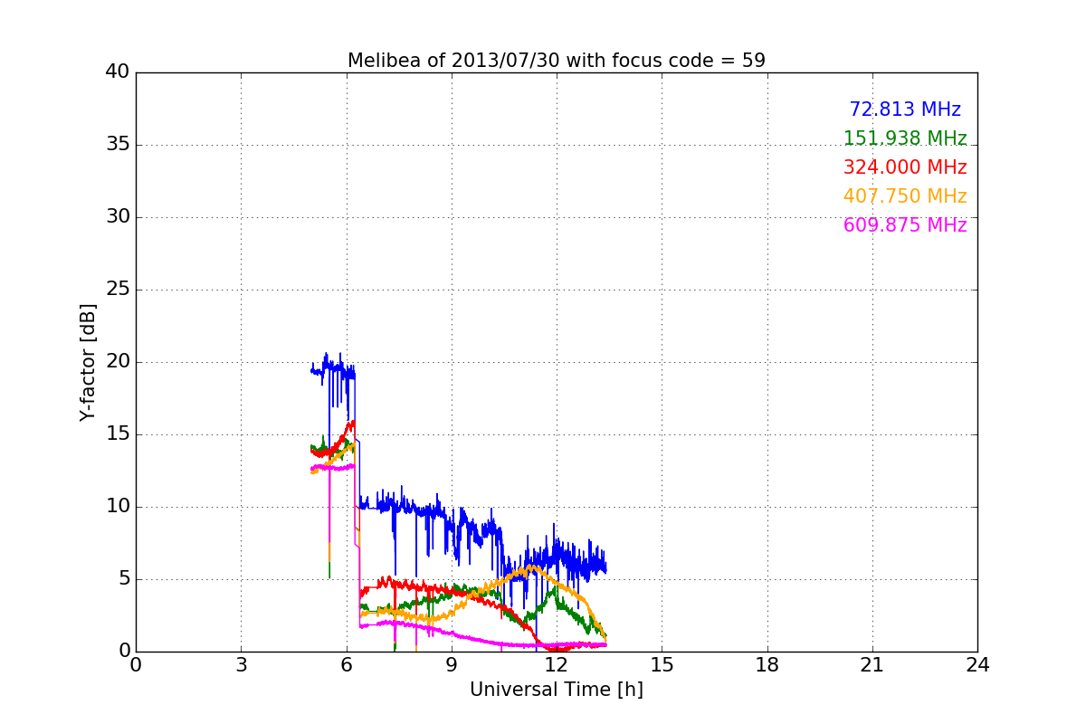The image size is (1086, 724).
Task: Click the x-axis tick label 6
Action: tap(346, 665)
